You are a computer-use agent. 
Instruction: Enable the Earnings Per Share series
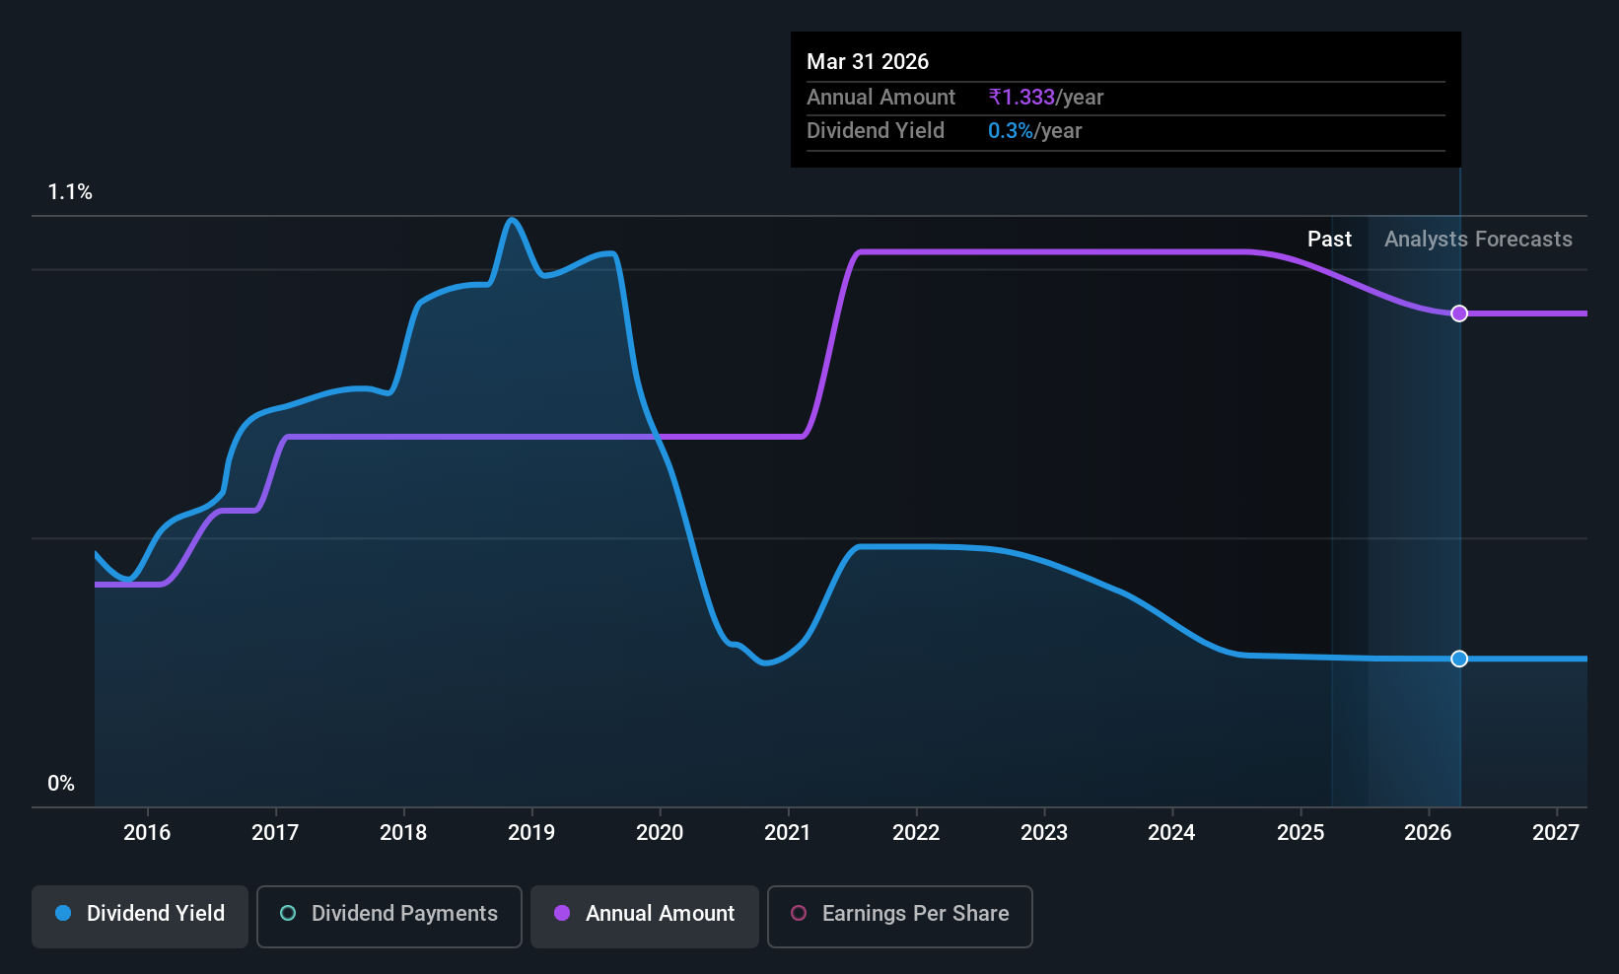(x=900, y=917)
